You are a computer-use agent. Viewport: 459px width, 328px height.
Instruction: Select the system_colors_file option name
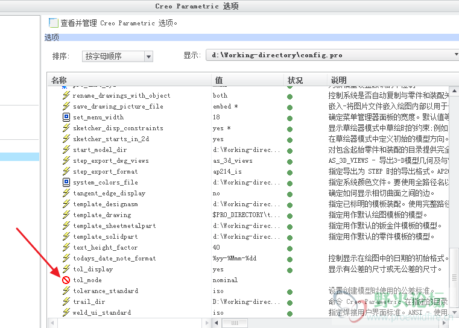pos(106,182)
